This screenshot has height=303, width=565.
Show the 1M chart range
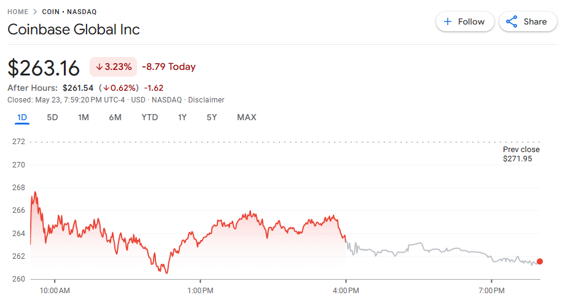pos(84,117)
